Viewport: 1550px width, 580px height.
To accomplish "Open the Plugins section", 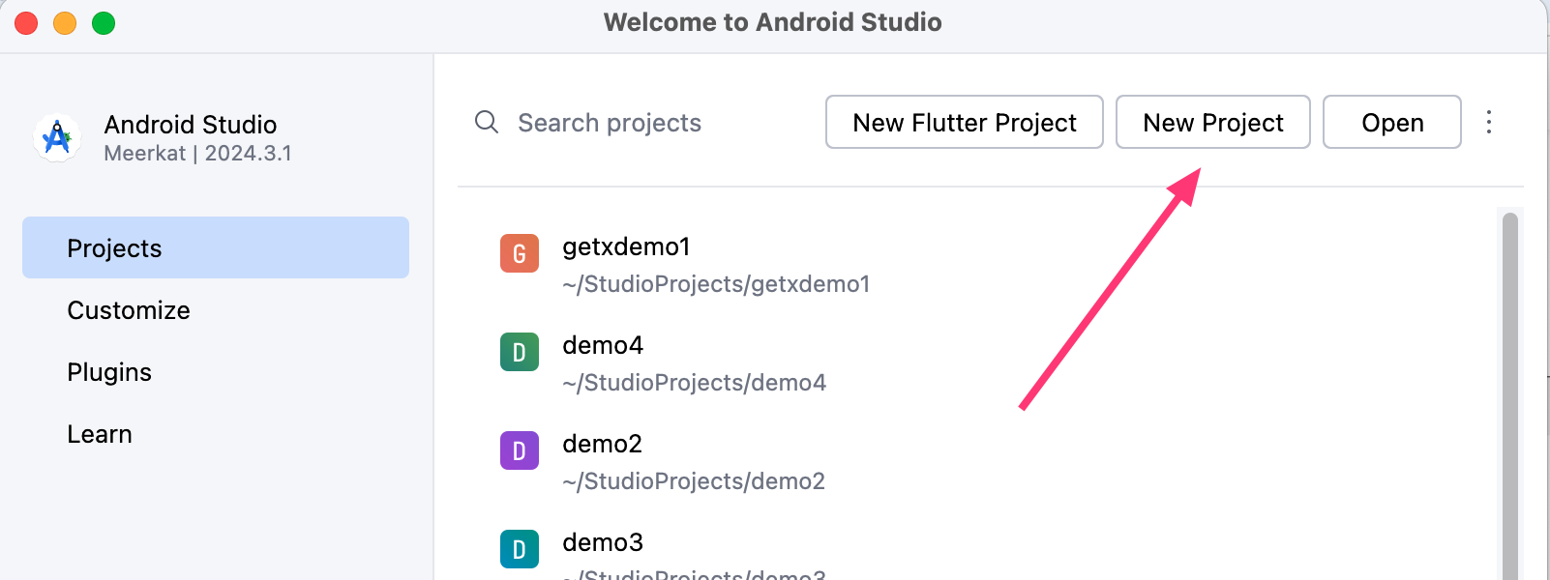I will [x=109, y=372].
